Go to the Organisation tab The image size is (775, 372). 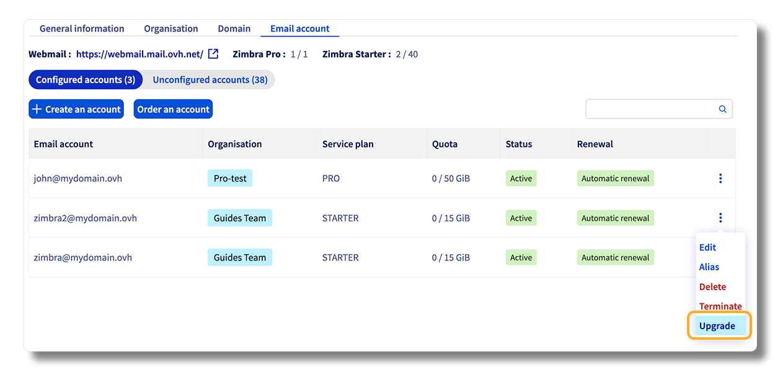pos(171,29)
